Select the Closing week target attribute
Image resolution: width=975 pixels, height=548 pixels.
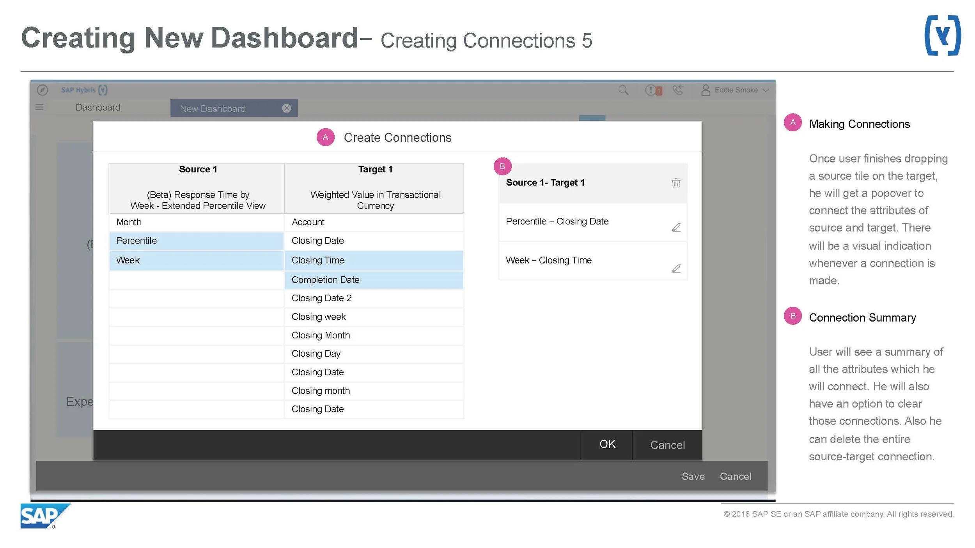tap(374, 317)
